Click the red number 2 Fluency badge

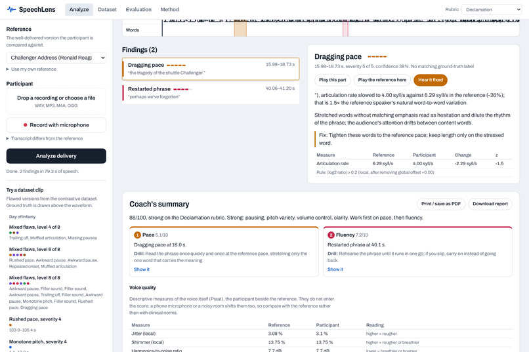331,235
